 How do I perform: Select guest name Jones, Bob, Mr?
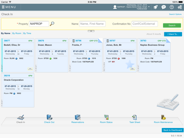(x=114, y=45)
